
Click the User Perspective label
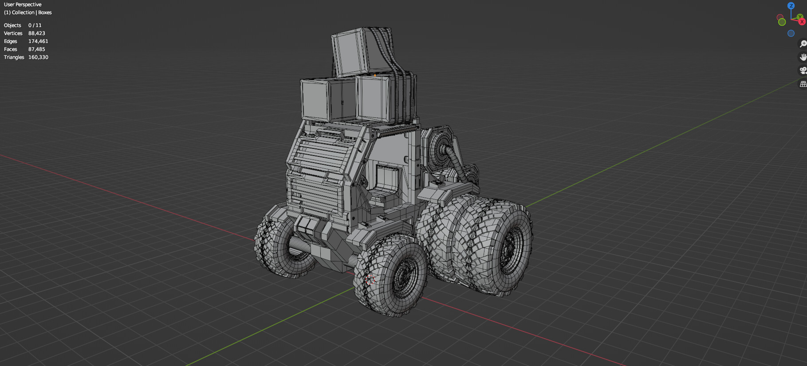click(23, 4)
